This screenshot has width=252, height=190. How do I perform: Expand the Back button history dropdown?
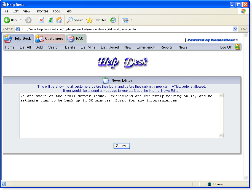coord(21,20)
